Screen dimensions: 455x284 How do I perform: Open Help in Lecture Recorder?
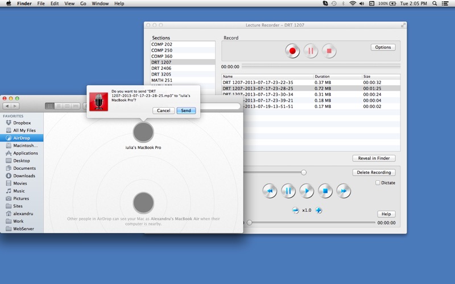[x=386, y=214]
